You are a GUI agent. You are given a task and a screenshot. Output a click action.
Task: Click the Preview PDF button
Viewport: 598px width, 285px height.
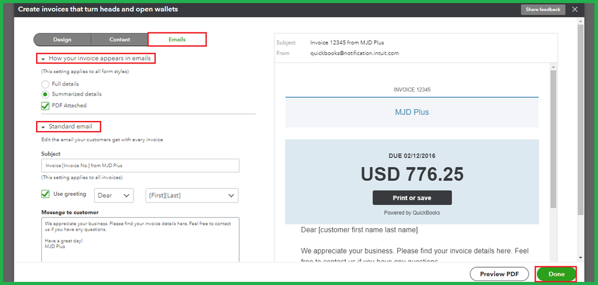(499, 274)
